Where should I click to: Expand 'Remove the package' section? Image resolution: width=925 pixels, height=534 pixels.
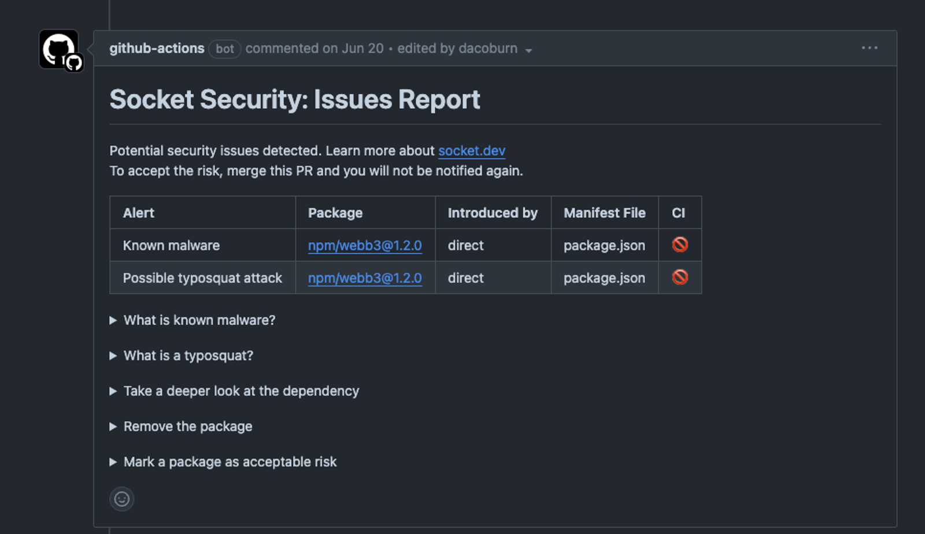coord(181,427)
